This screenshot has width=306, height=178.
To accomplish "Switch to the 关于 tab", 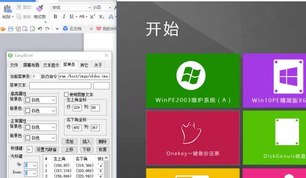I will click(98, 65).
